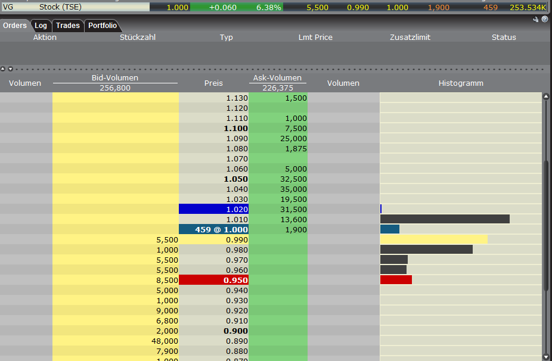Switch to the Orders tab

14,26
